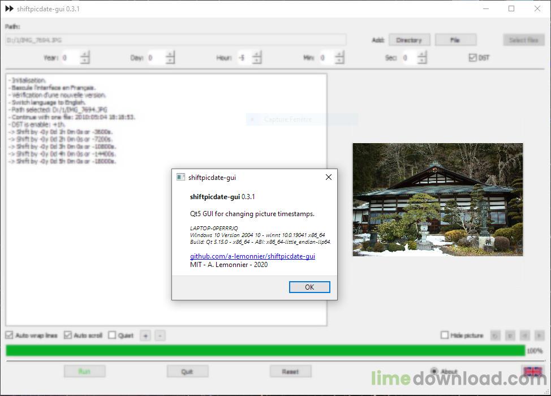Toggle the DST checkbox

pos(472,58)
